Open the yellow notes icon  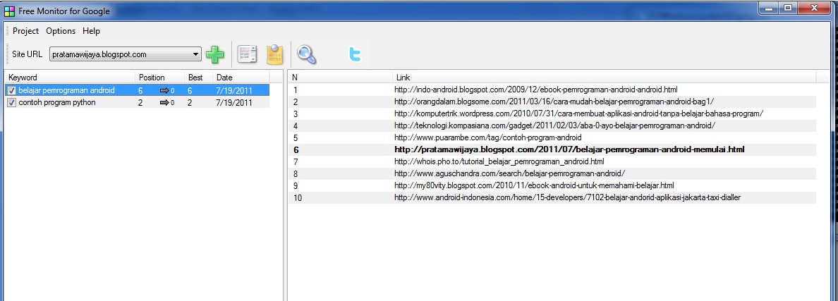coord(274,54)
